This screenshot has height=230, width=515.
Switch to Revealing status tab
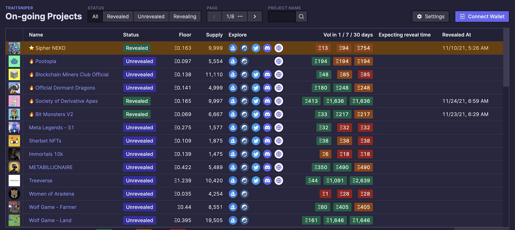(185, 17)
